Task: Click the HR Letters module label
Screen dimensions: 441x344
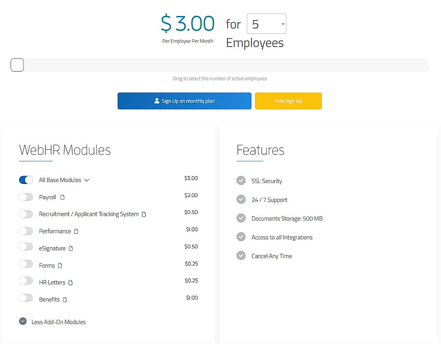Action: 52,283
